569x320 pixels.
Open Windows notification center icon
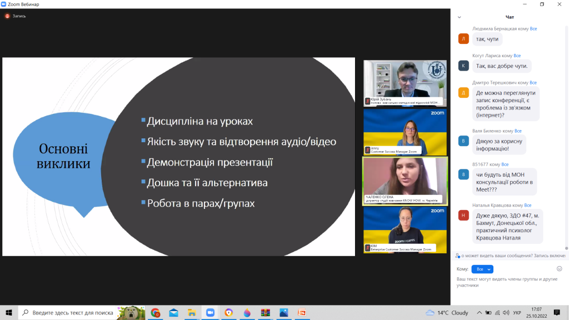[x=557, y=313]
